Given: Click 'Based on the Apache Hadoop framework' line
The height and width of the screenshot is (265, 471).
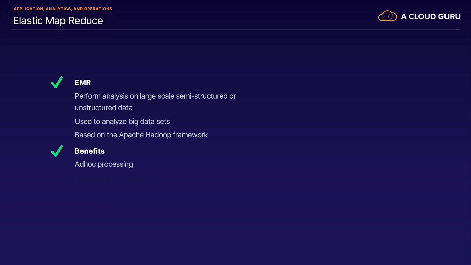Looking at the screenshot, I should 141,135.
